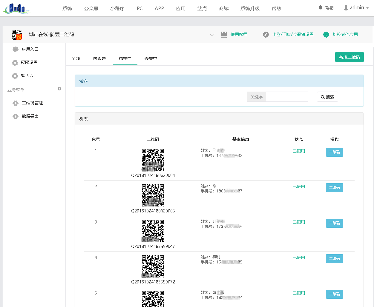Click the 权限设置 gear icon

[15, 62]
